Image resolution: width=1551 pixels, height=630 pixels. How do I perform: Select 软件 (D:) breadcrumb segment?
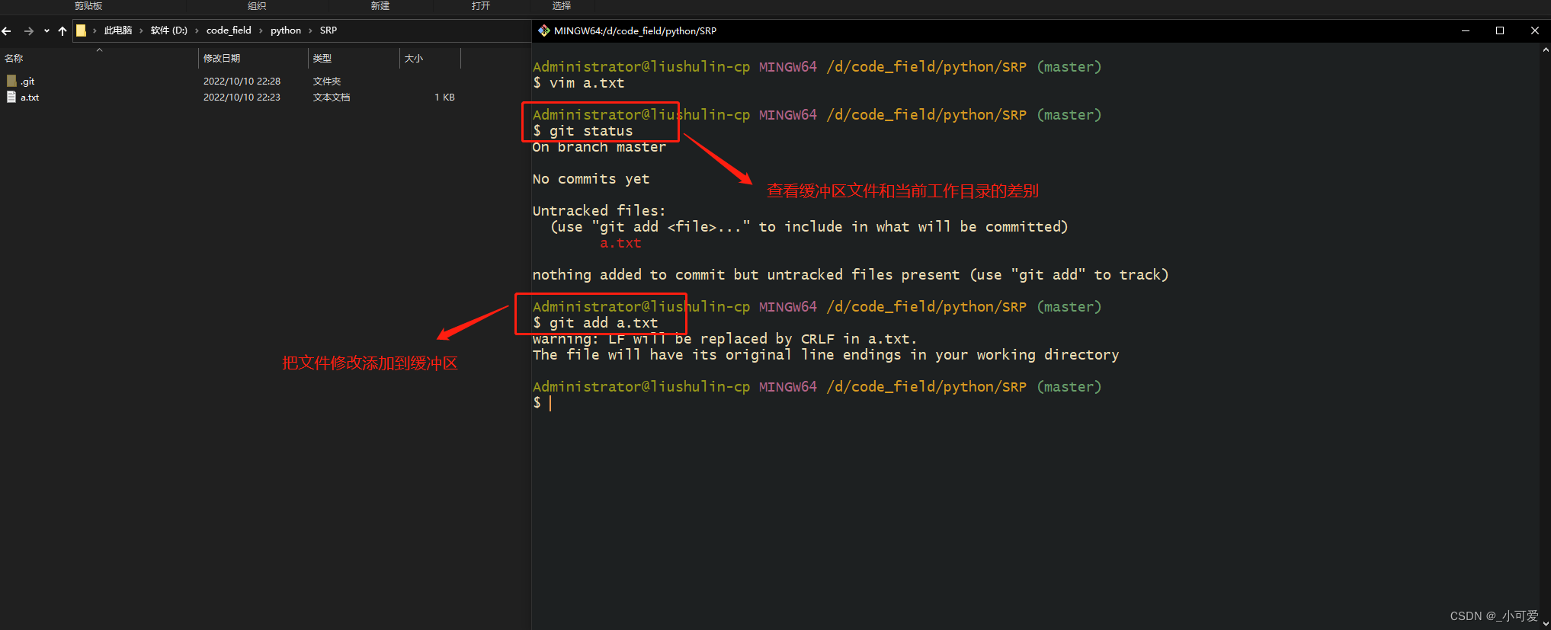pyautogui.click(x=168, y=30)
